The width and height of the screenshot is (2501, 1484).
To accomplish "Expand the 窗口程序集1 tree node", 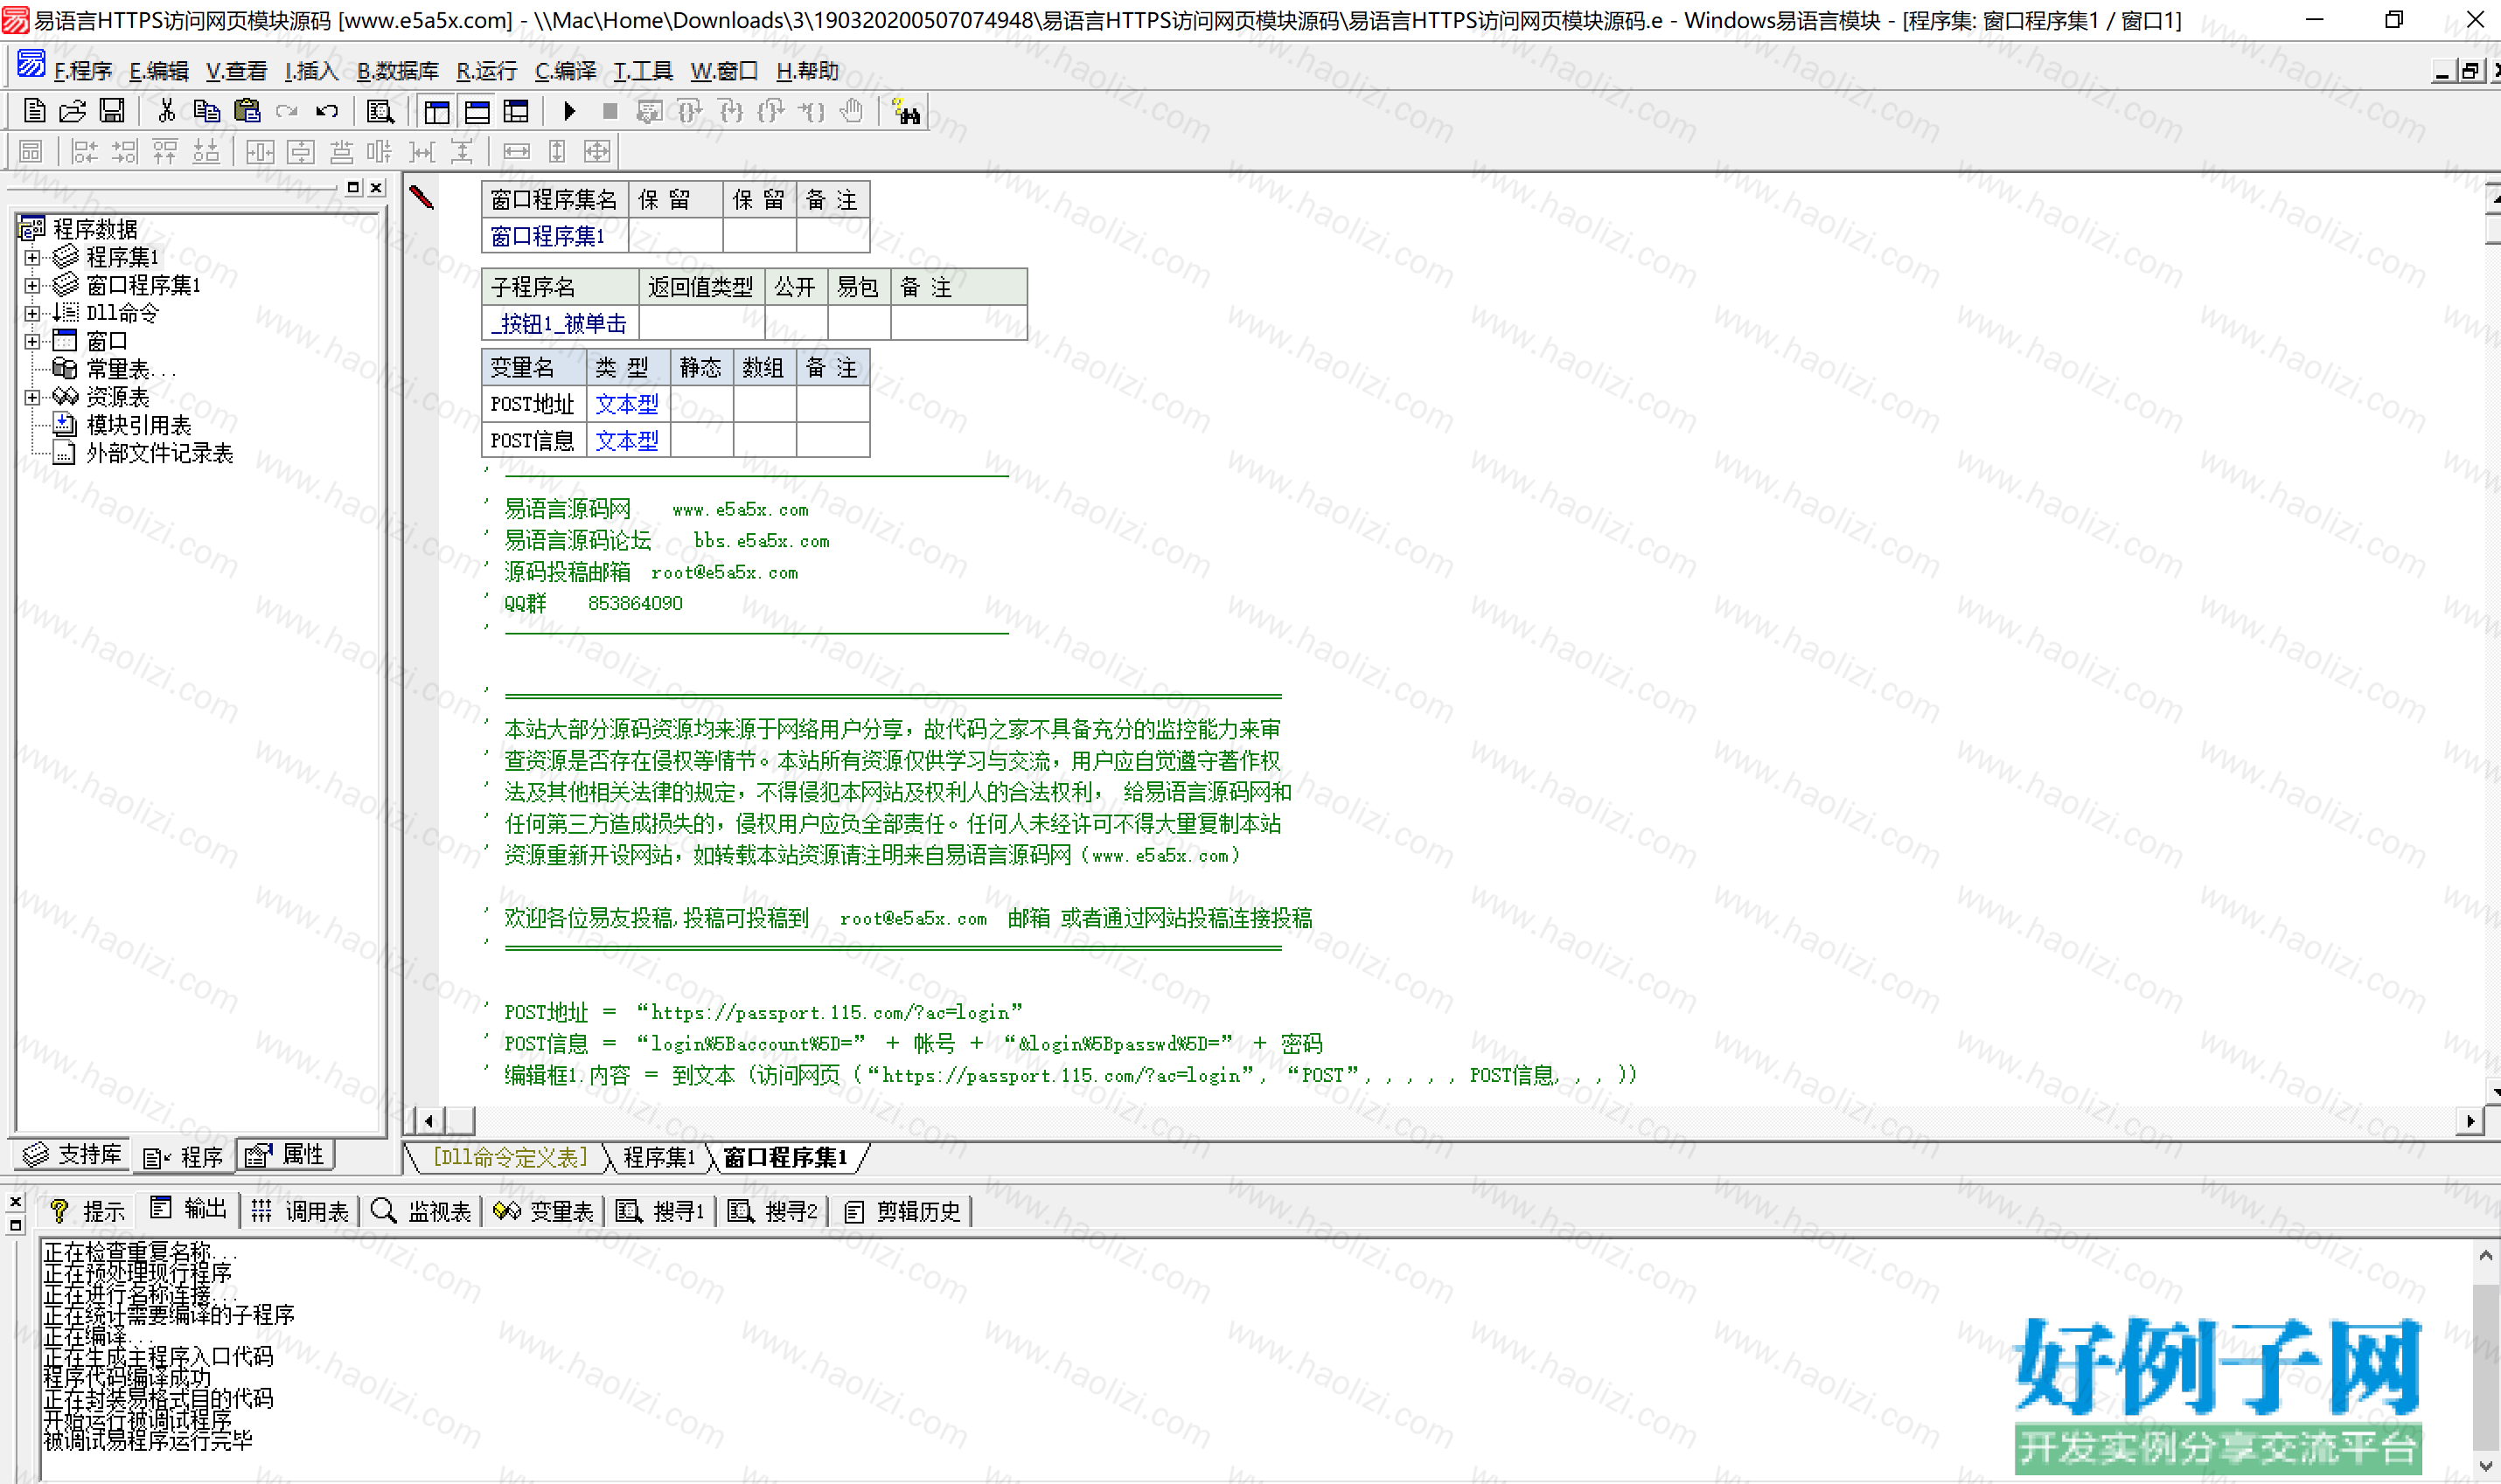I will pos(33,286).
